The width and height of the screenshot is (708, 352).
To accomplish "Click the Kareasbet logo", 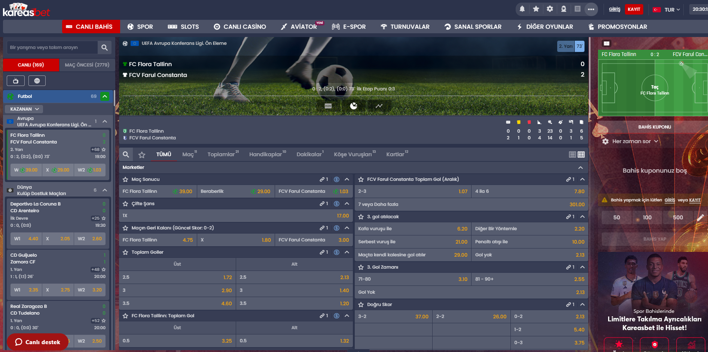I will coord(26,10).
